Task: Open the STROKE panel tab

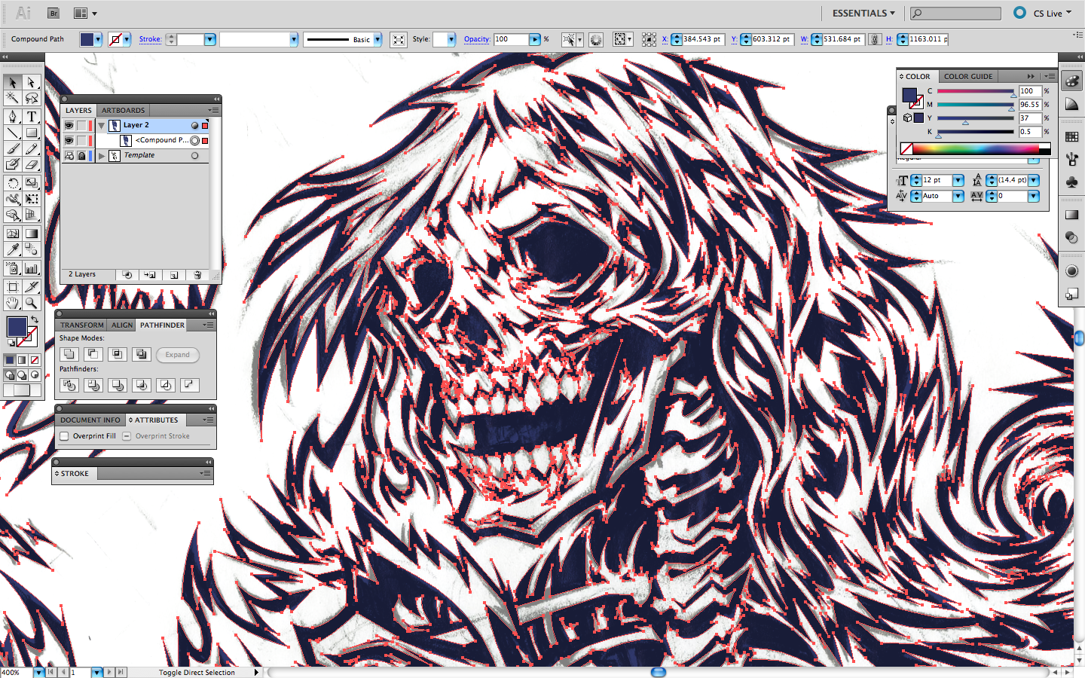Action: 75,473
